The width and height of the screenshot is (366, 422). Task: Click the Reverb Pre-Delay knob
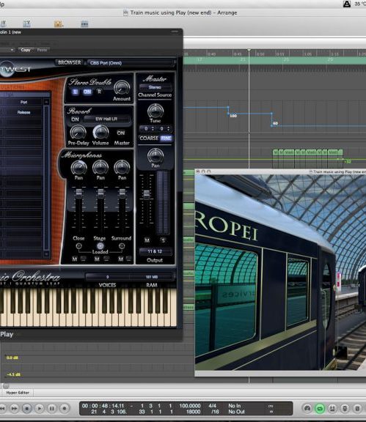pyautogui.click(x=78, y=133)
